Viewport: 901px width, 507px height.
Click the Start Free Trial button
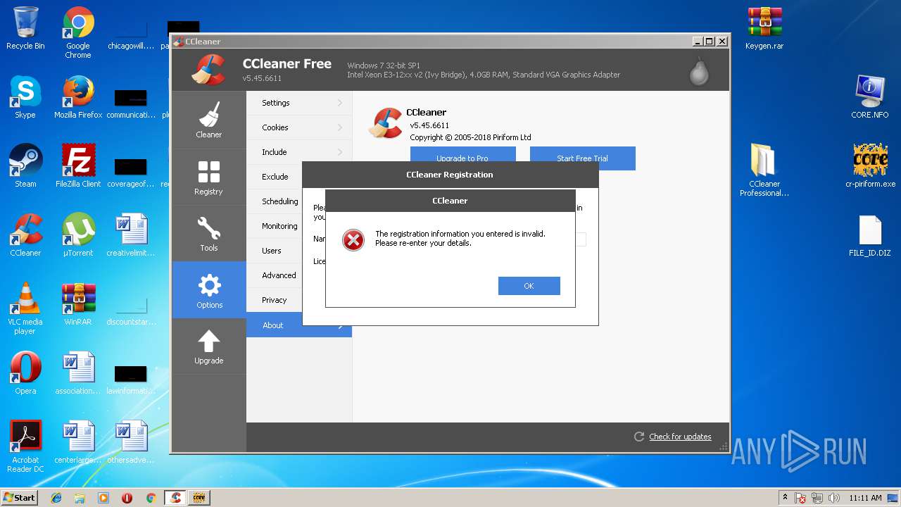[x=583, y=158]
